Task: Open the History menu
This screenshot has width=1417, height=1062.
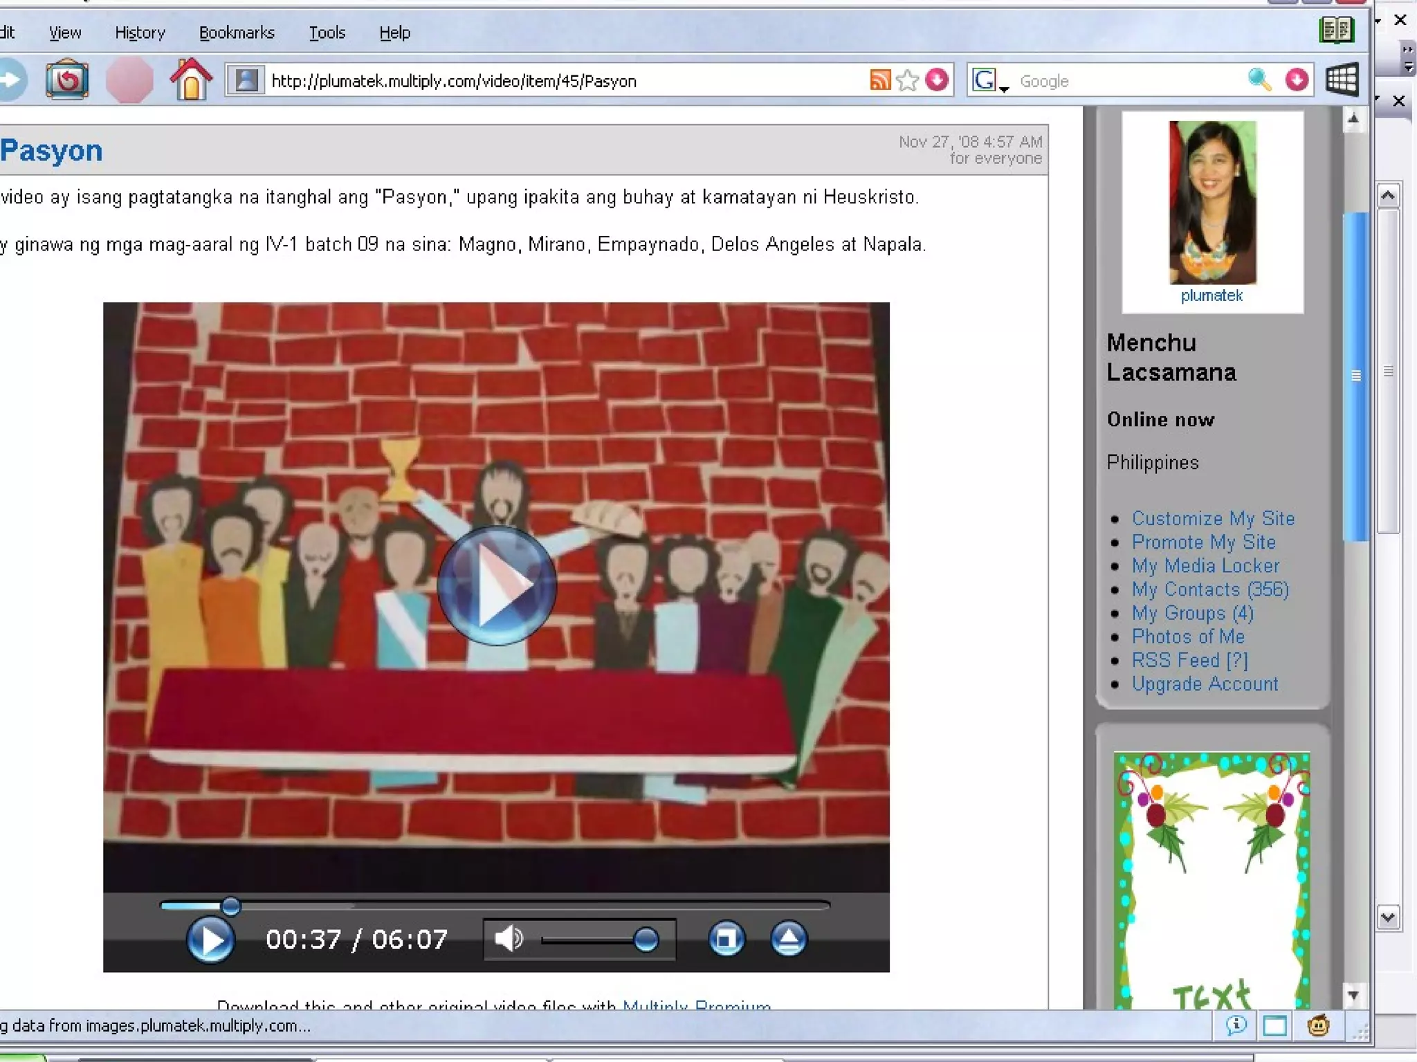Action: (140, 33)
